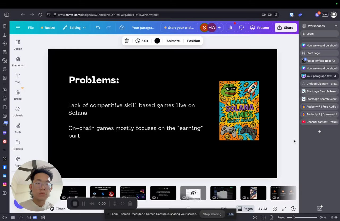The height and width of the screenshot is (221, 340).
Task: Pause the Loom recording
Action: [x=83, y=203]
